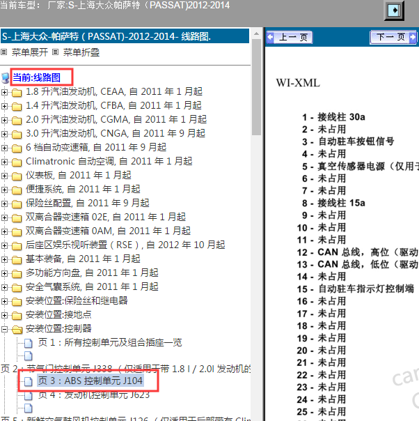Expand the 保险丝配置 folder node

click(4, 204)
